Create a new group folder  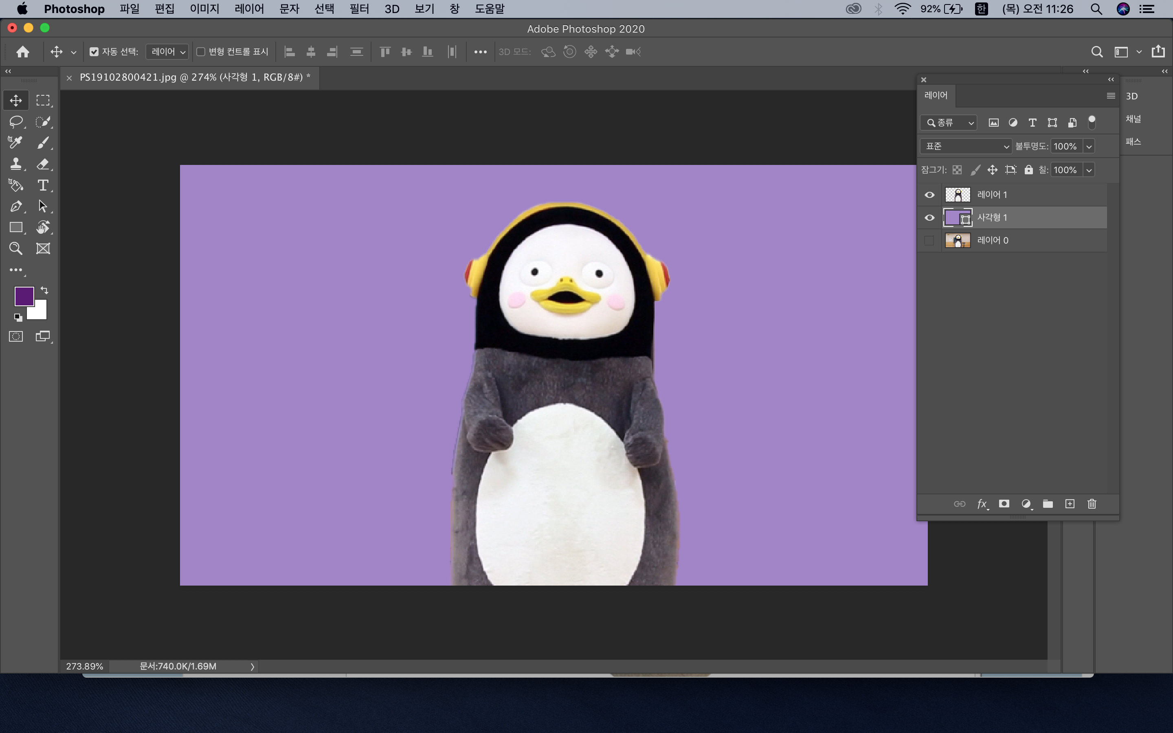click(x=1048, y=504)
